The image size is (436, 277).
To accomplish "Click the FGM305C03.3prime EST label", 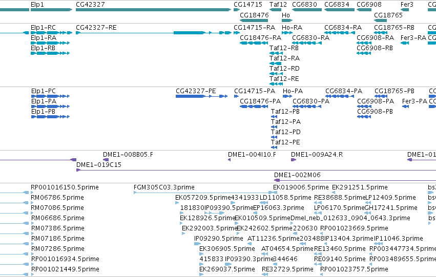I will [164, 187].
